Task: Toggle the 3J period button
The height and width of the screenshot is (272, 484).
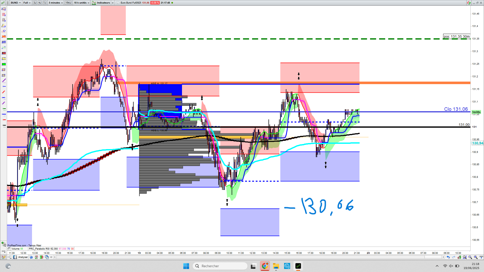Action: pyautogui.click(x=35, y=3)
